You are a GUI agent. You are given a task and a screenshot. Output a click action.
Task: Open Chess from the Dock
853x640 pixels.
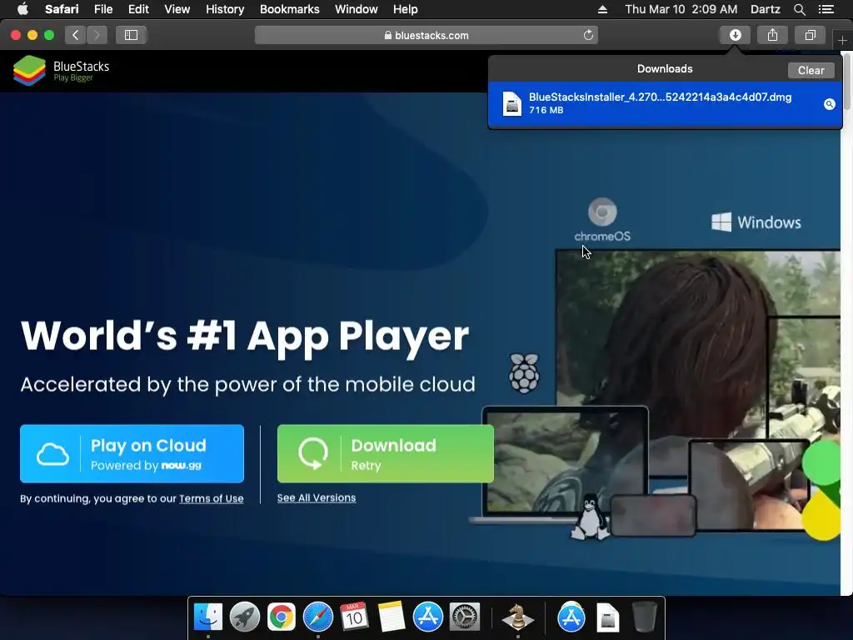coord(517,617)
